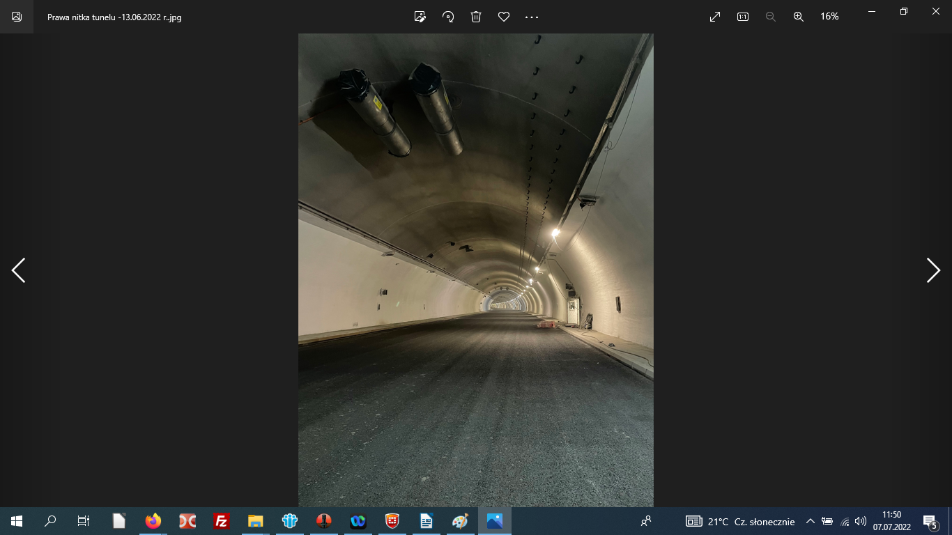
Task: Add photo to favorites with heart icon
Action: tap(504, 17)
